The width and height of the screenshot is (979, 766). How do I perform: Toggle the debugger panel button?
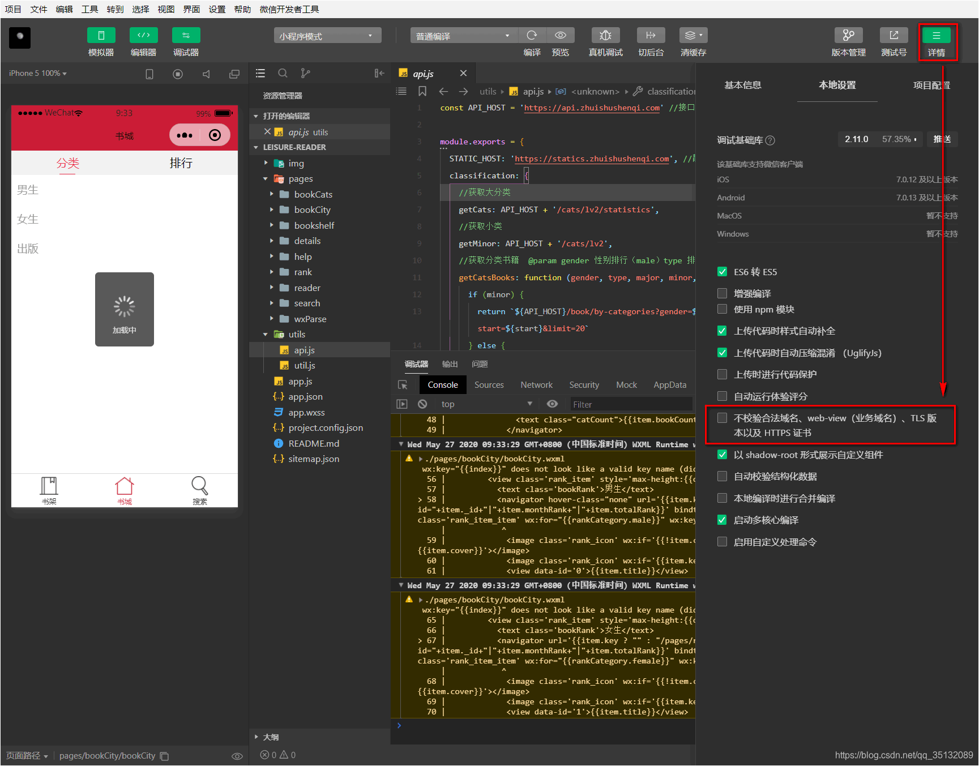[x=186, y=35]
